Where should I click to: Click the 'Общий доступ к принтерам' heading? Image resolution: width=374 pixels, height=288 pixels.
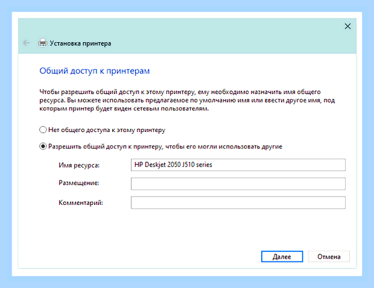95,71
